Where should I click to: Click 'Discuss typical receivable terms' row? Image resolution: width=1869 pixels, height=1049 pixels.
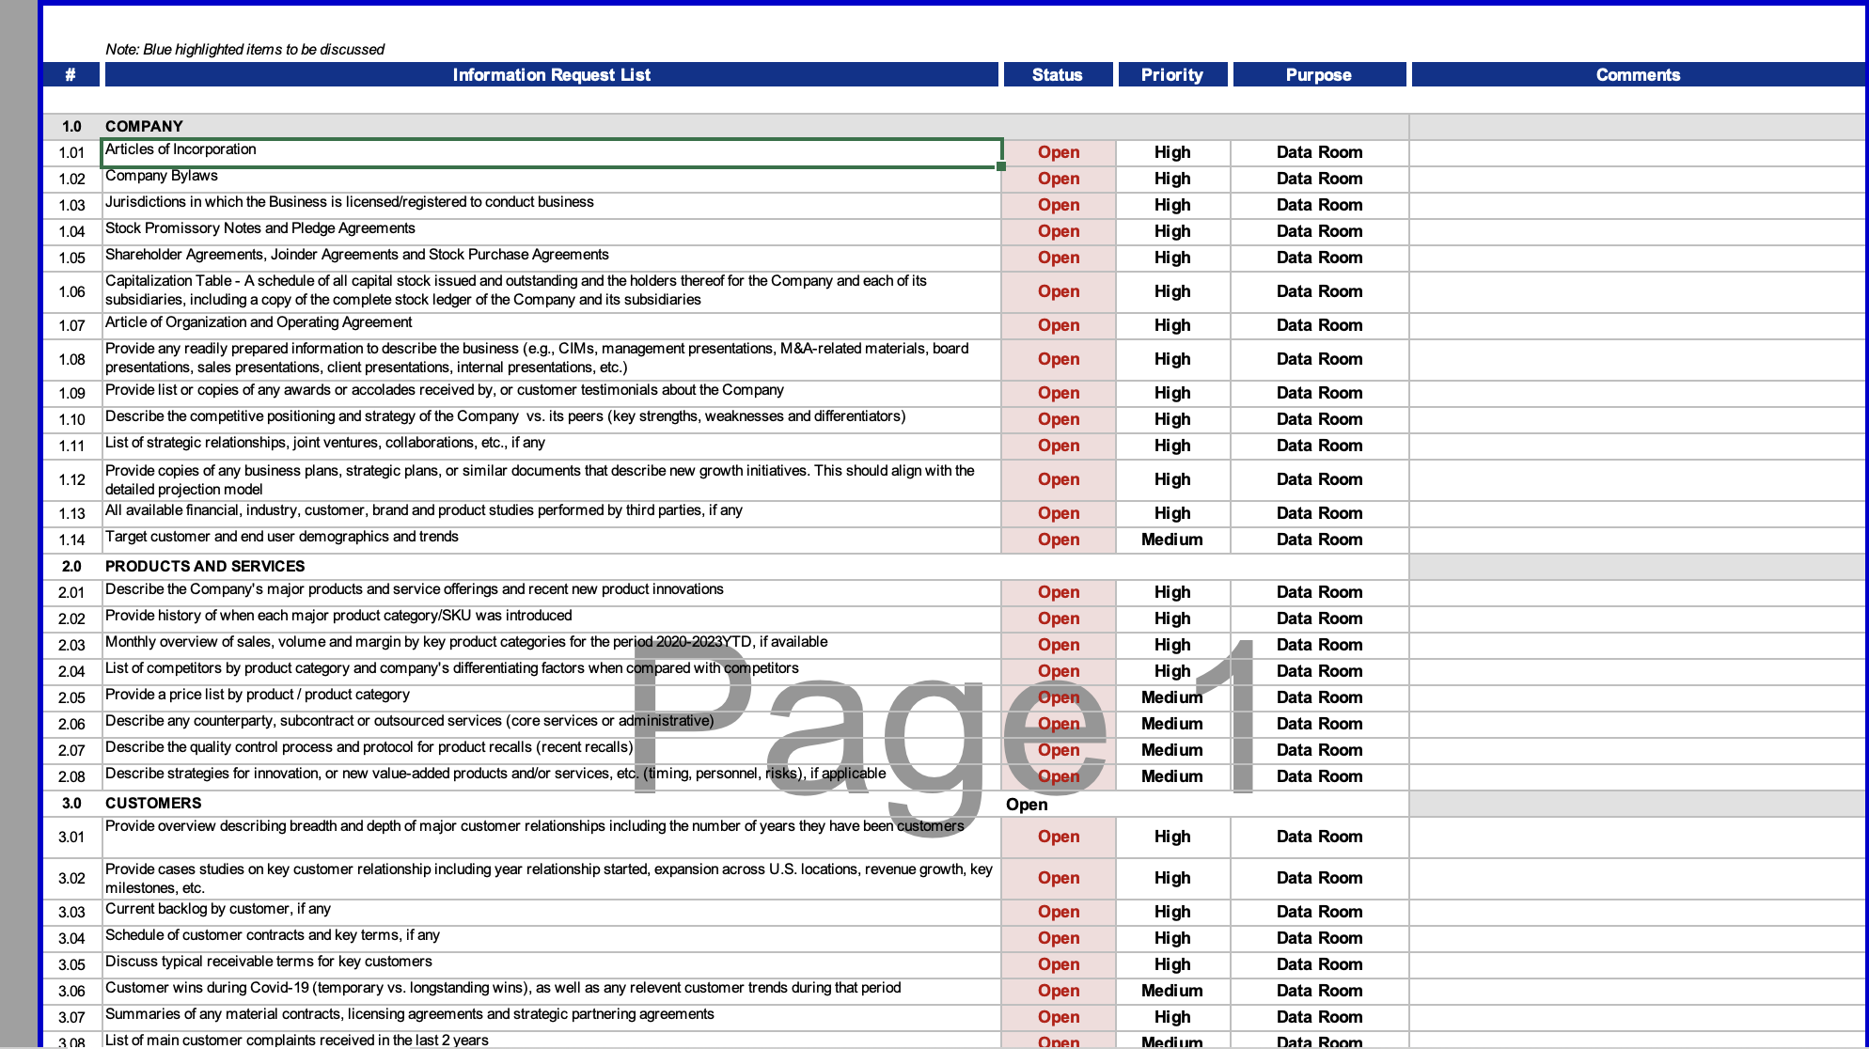(551, 964)
